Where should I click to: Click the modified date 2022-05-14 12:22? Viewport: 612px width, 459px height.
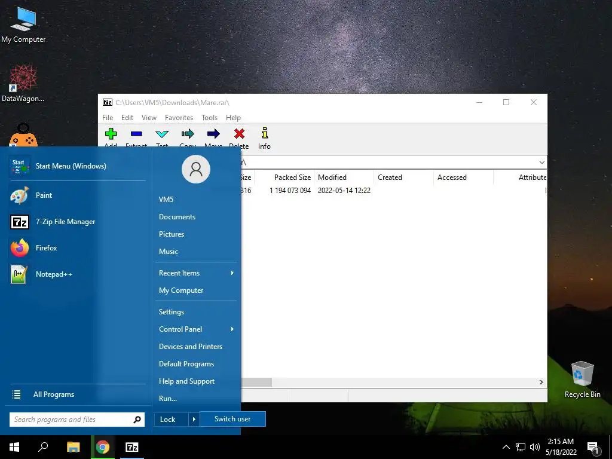click(344, 191)
